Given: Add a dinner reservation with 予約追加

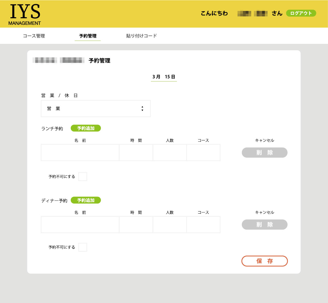Looking at the screenshot, I should coord(86,200).
